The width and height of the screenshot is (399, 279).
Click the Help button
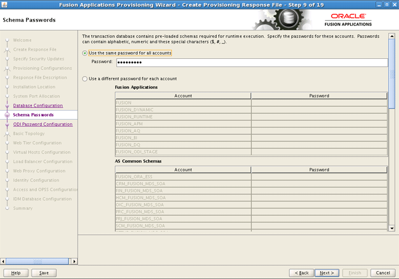pos(16,273)
